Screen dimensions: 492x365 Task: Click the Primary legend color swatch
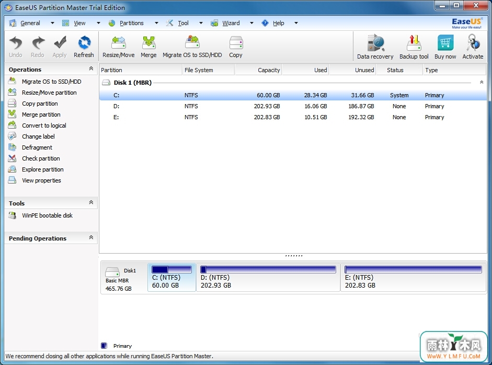(x=104, y=346)
